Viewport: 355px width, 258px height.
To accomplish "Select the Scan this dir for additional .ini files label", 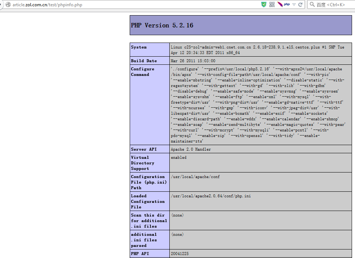I will coord(149,221).
